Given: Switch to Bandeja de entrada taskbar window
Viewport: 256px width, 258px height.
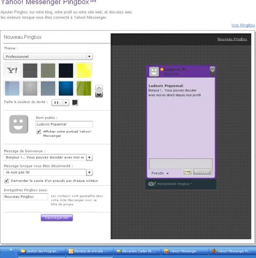Looking at the screenshot, I should (x=89, y=251).
